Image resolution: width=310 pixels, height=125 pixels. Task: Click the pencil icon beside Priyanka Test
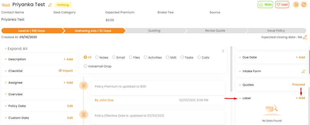pyautogui.click(x=50, y=5)
